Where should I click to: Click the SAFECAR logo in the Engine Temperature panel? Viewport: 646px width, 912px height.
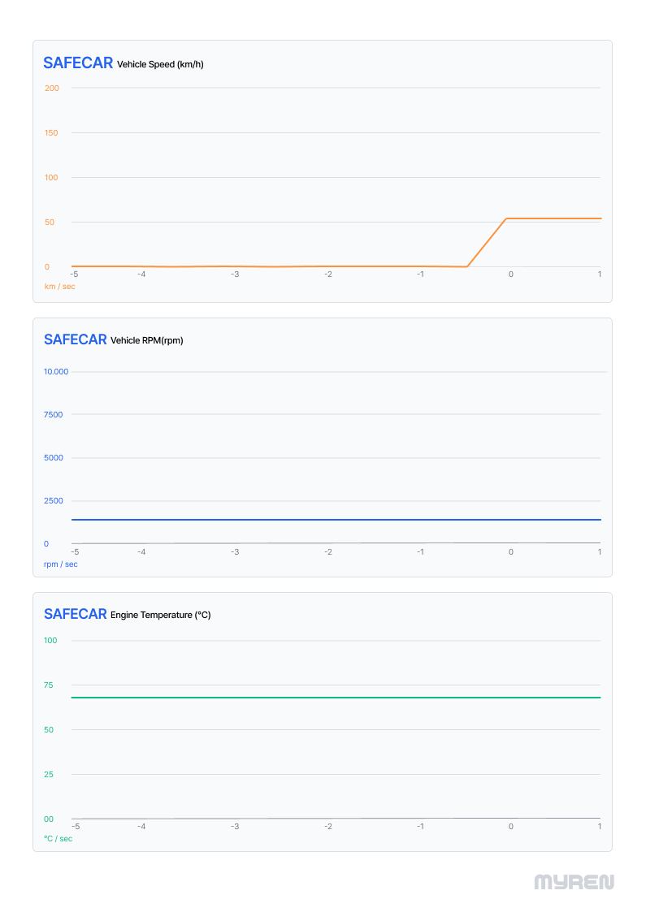click(76, 614)
